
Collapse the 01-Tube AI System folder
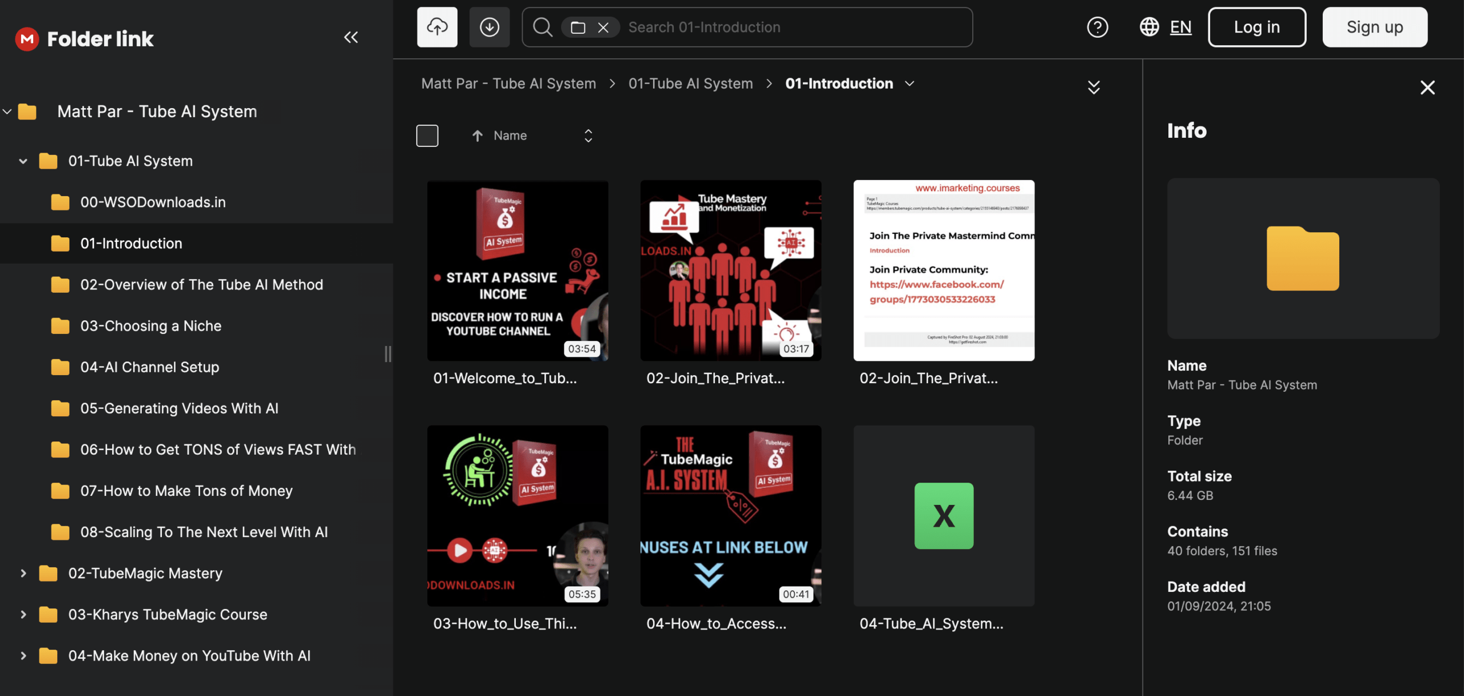[x=23, y=161]
